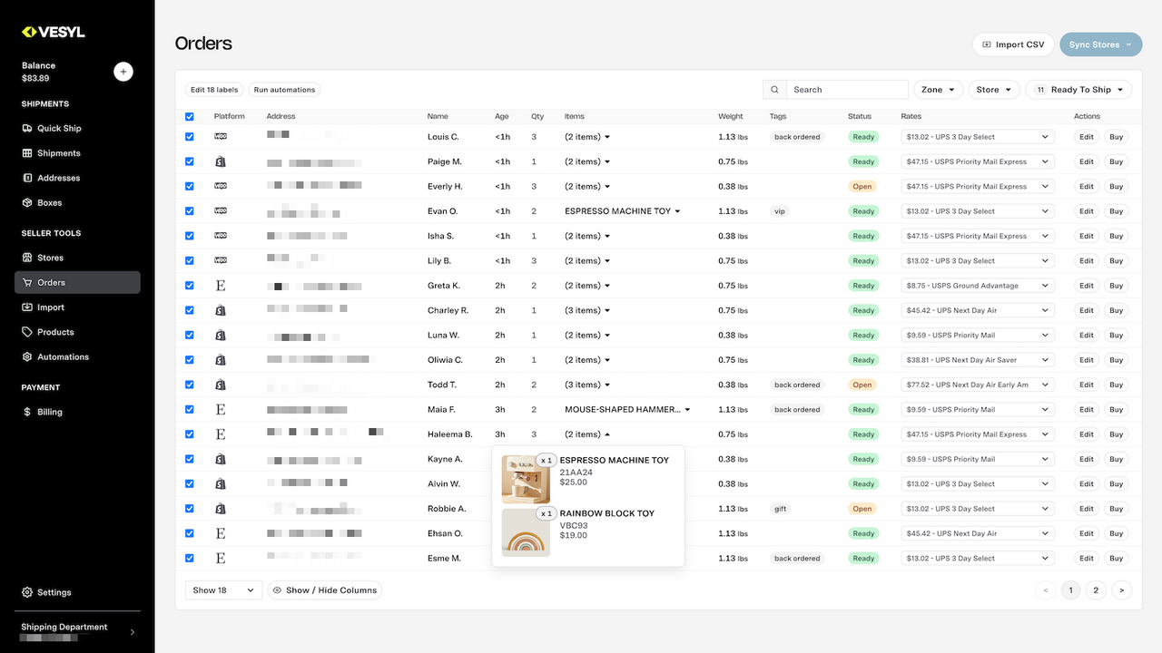Click the Shopify platform icon on Paige M.'s row

(x=219, y=161)
